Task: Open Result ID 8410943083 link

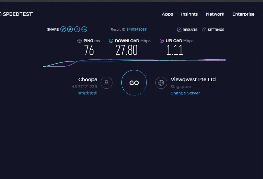Action: click(136, 29)
